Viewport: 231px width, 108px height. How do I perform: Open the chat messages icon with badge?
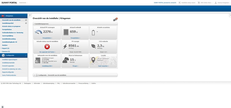point(115,20)
